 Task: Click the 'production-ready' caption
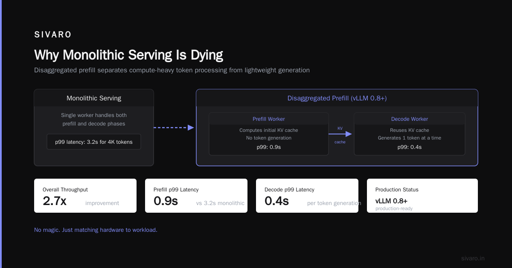point(394,208)
